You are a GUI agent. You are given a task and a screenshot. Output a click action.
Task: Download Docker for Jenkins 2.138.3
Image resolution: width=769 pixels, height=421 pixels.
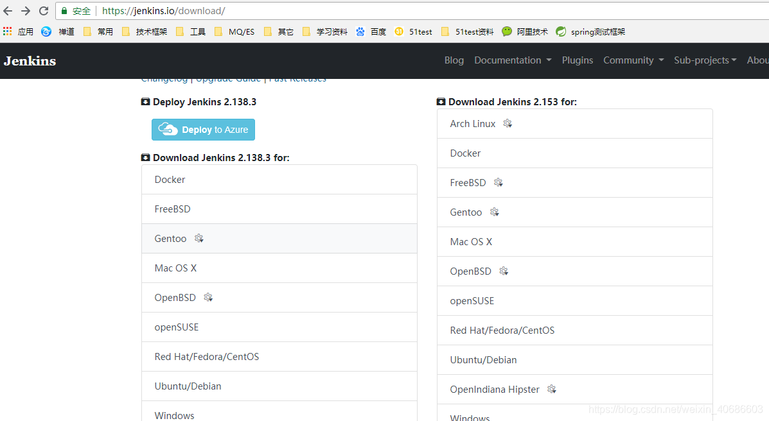pyautogui.click(x=279, y=180)
